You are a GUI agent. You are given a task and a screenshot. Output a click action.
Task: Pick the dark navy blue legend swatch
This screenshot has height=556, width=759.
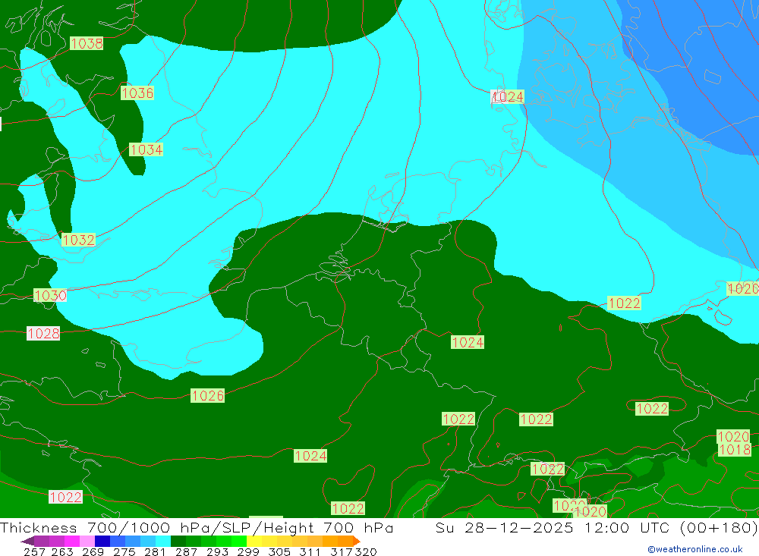pos(102,541)
